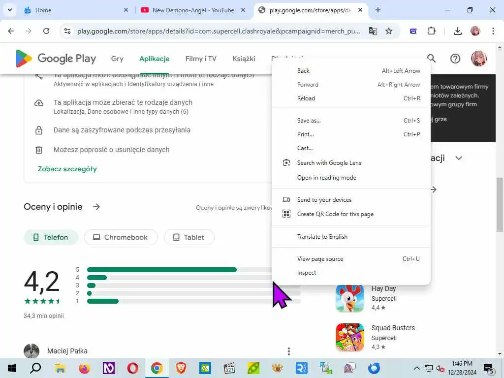Click the browser forward arrow
Viewport: 504px width, 378px height.
point(29,31)
